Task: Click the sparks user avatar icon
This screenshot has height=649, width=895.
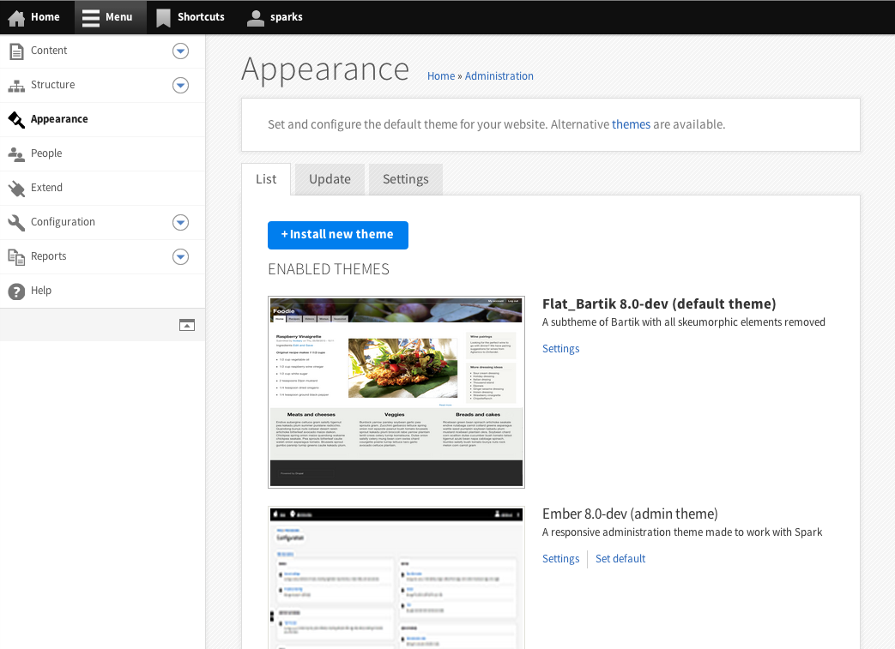Action: (256, 18)
